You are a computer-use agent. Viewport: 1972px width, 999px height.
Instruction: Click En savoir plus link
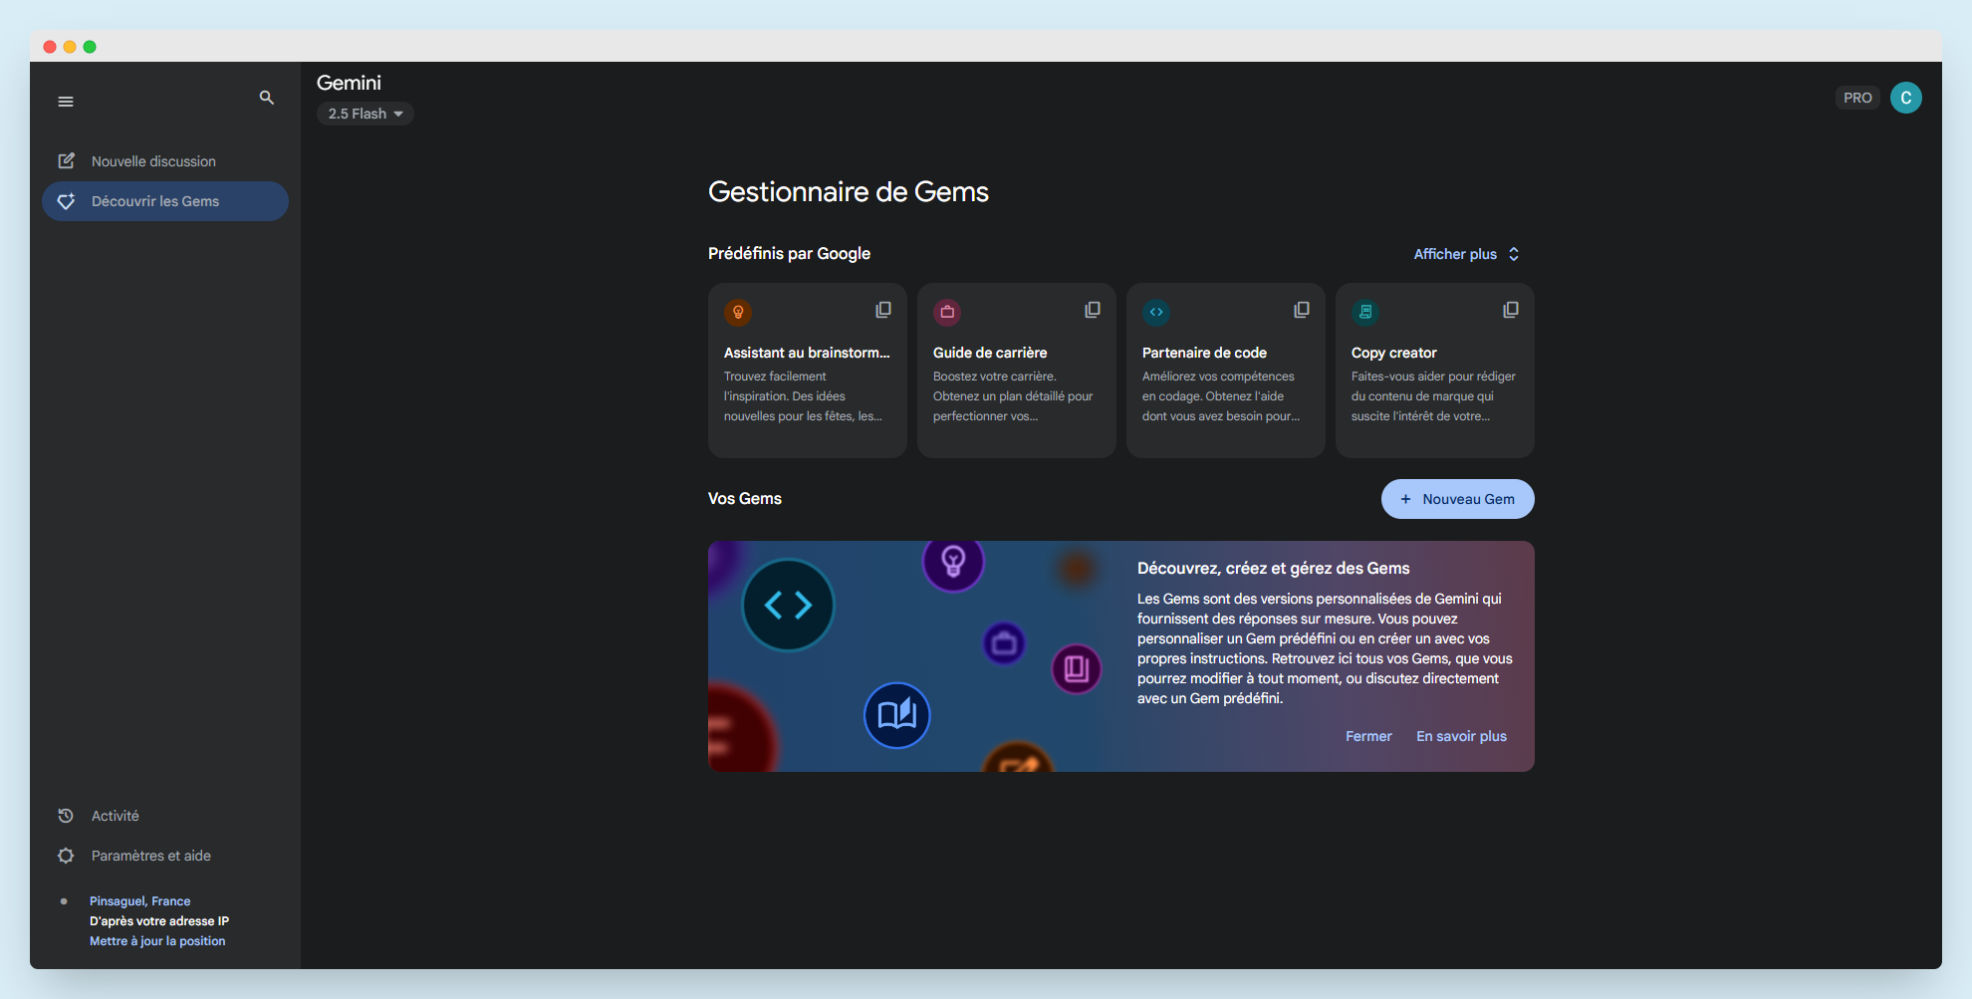click(1461, 736)
